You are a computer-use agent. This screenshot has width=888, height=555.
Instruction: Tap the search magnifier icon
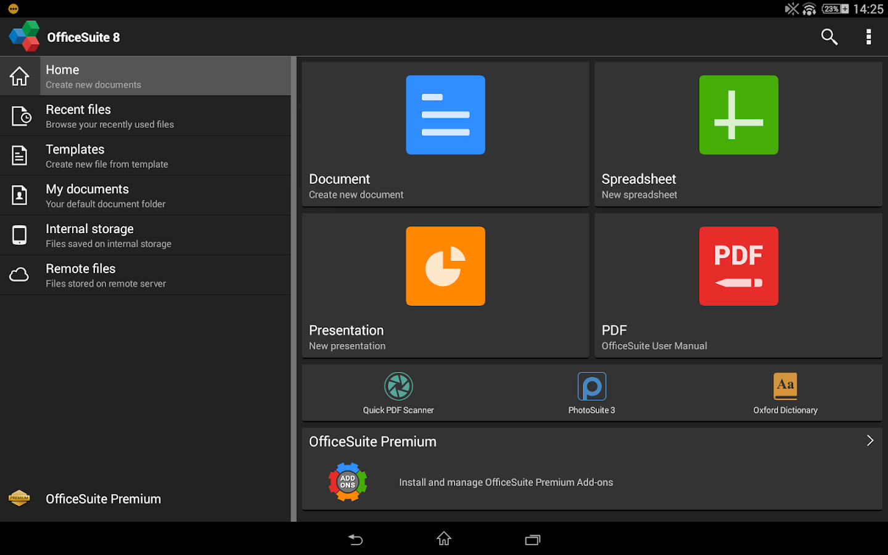pyautogui.click(x=829, y=36)
